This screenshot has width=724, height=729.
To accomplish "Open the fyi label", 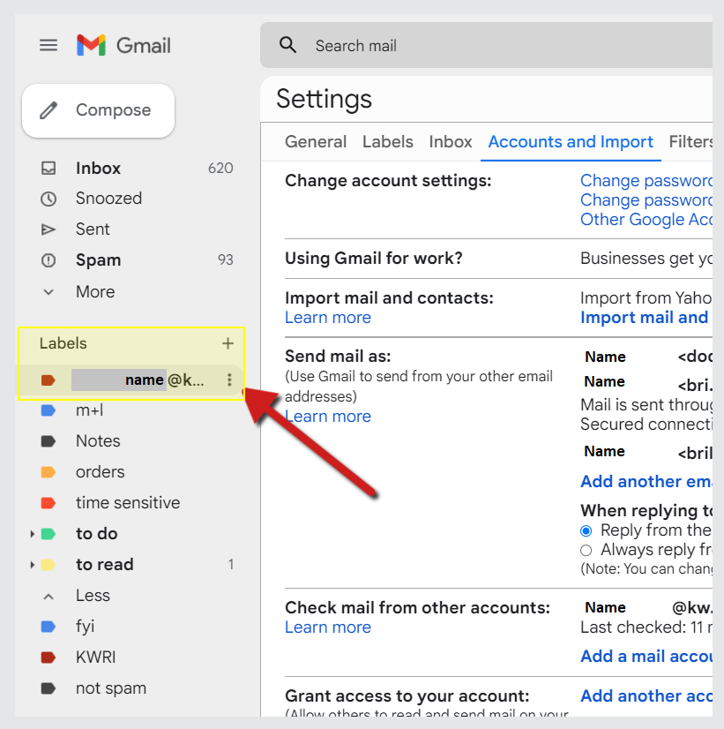I will pos(86,627).
